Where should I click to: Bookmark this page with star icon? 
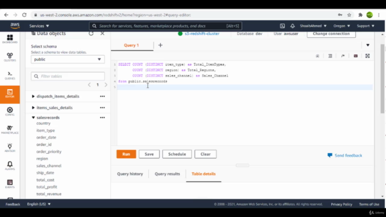(x=349, y=15)
